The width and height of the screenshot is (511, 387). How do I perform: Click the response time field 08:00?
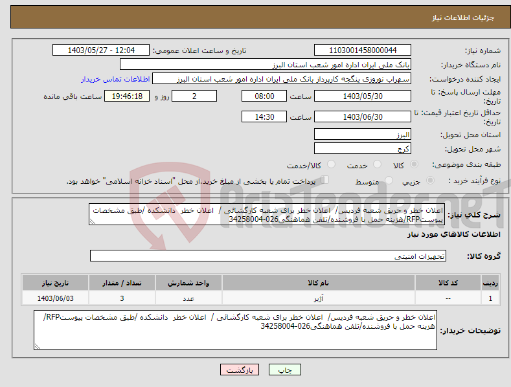[264, 96]
